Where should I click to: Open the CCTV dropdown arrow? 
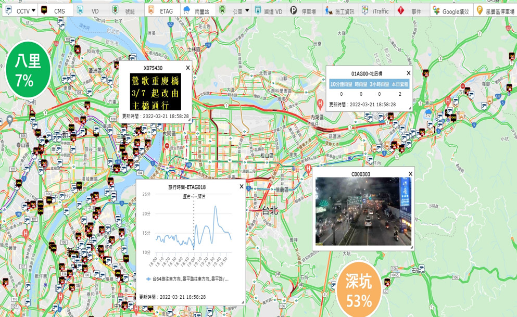pos(34,10)
